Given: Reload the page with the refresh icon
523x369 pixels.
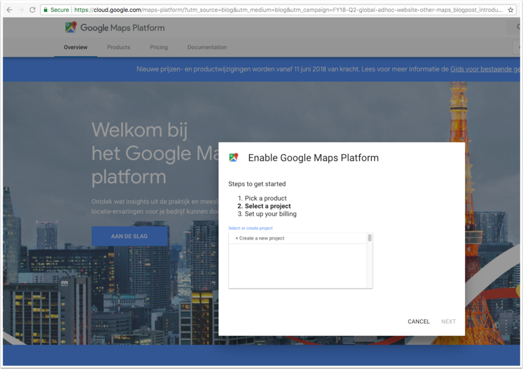Looking at the screenshot, I should click(x=32, y=10).
